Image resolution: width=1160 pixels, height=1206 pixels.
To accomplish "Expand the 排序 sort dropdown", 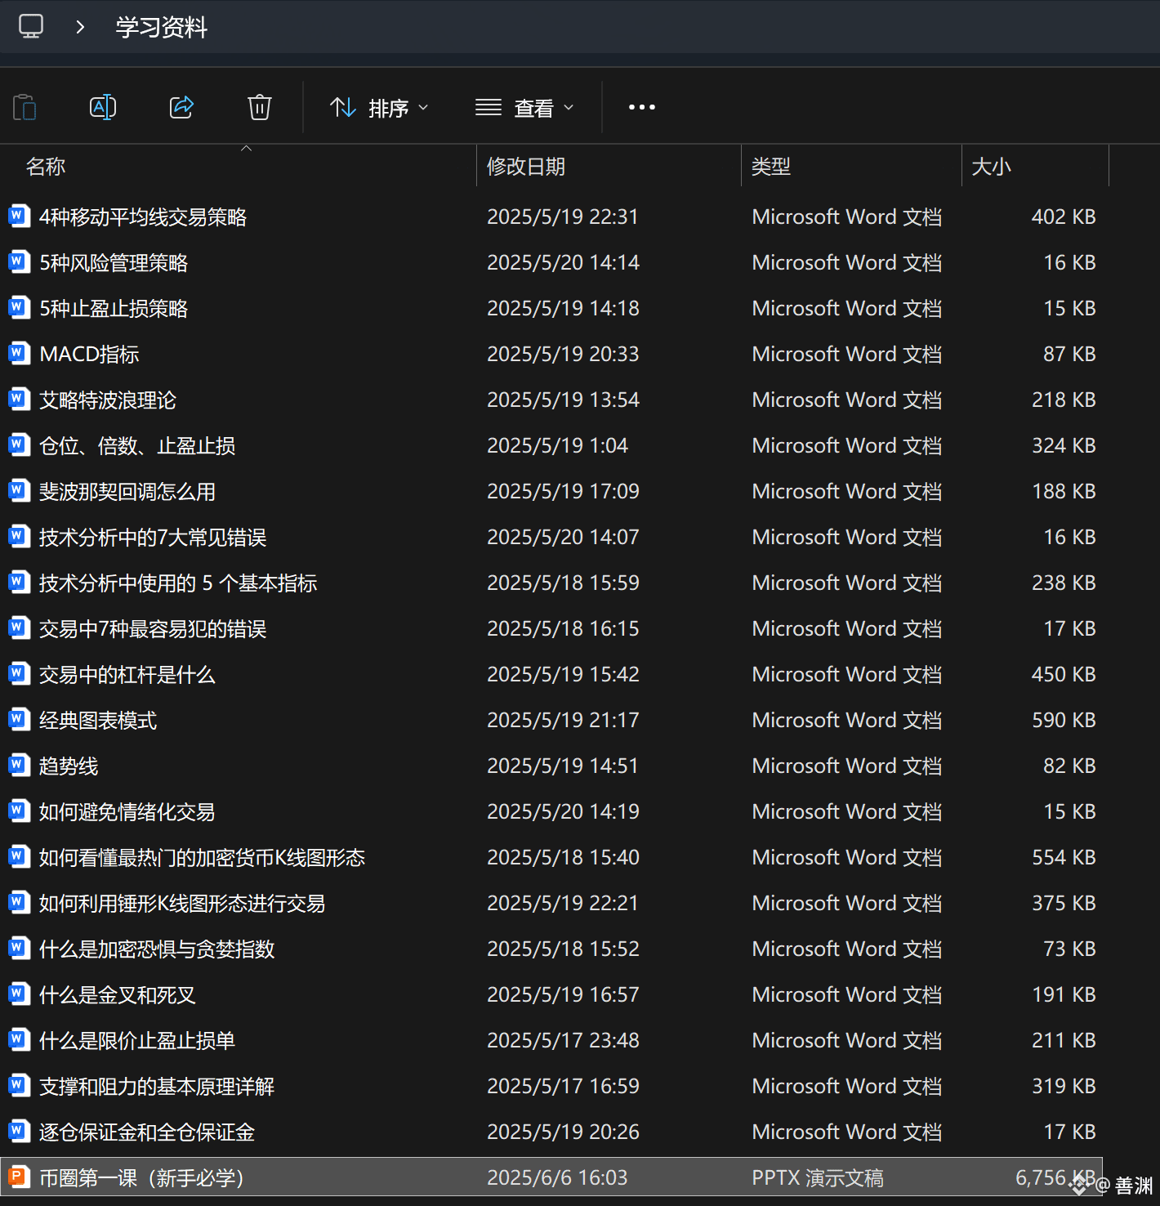I will pyautogui.click(x=379, y=108).
